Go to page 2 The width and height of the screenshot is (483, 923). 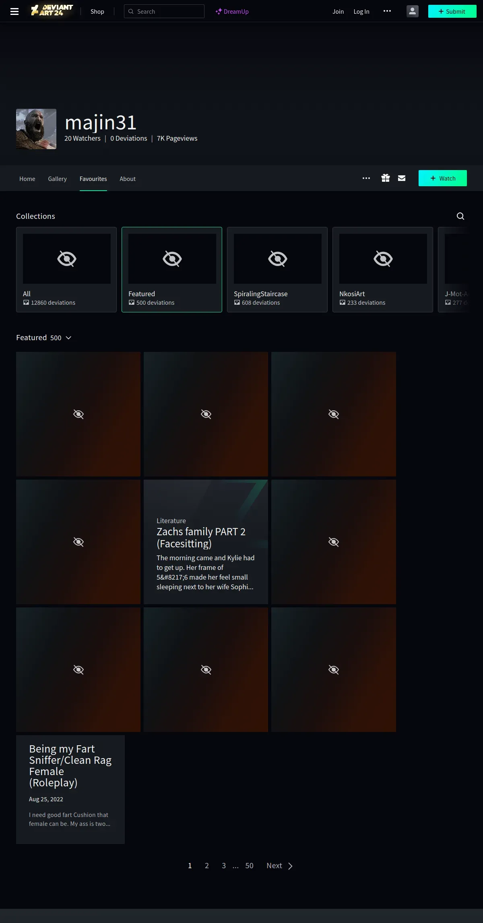click(207, 866)
